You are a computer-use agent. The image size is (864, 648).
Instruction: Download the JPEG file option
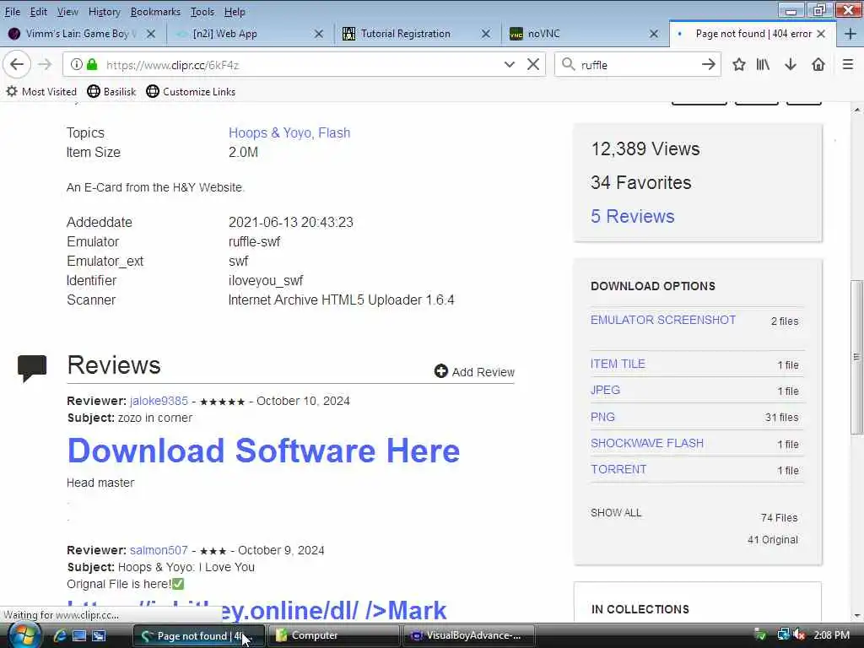pos(605,390)
